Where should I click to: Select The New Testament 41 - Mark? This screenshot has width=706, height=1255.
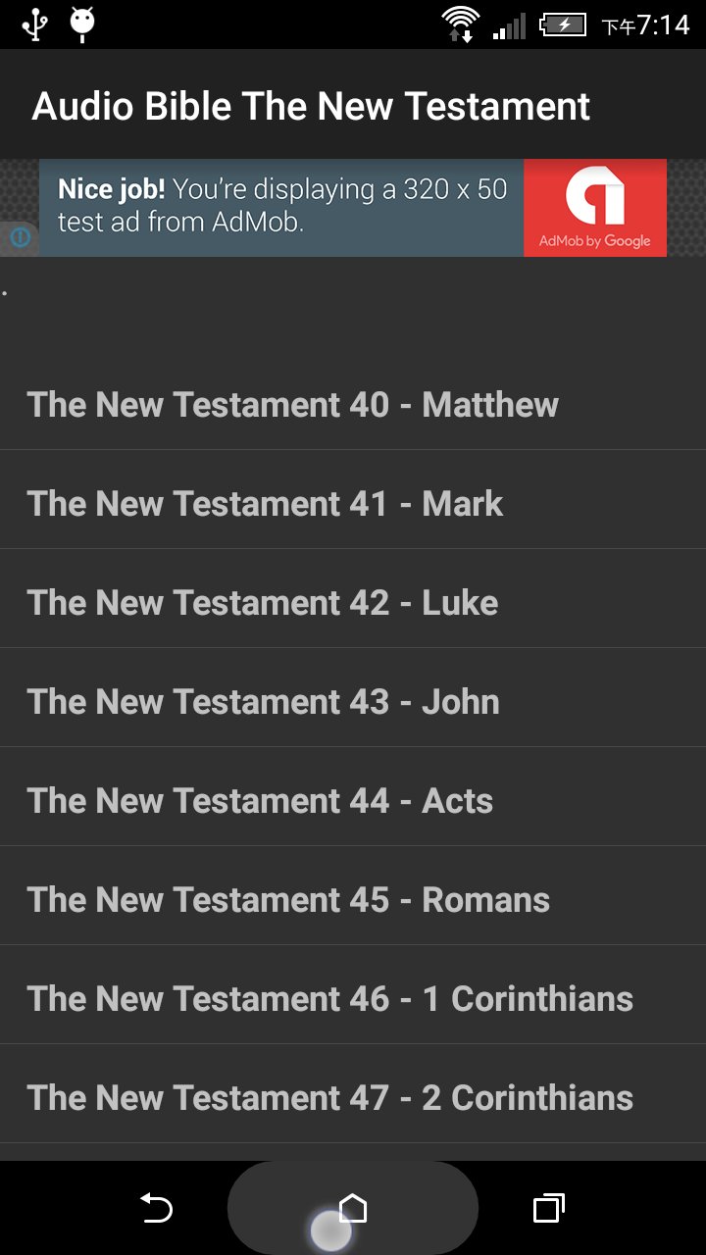[265, 504]
